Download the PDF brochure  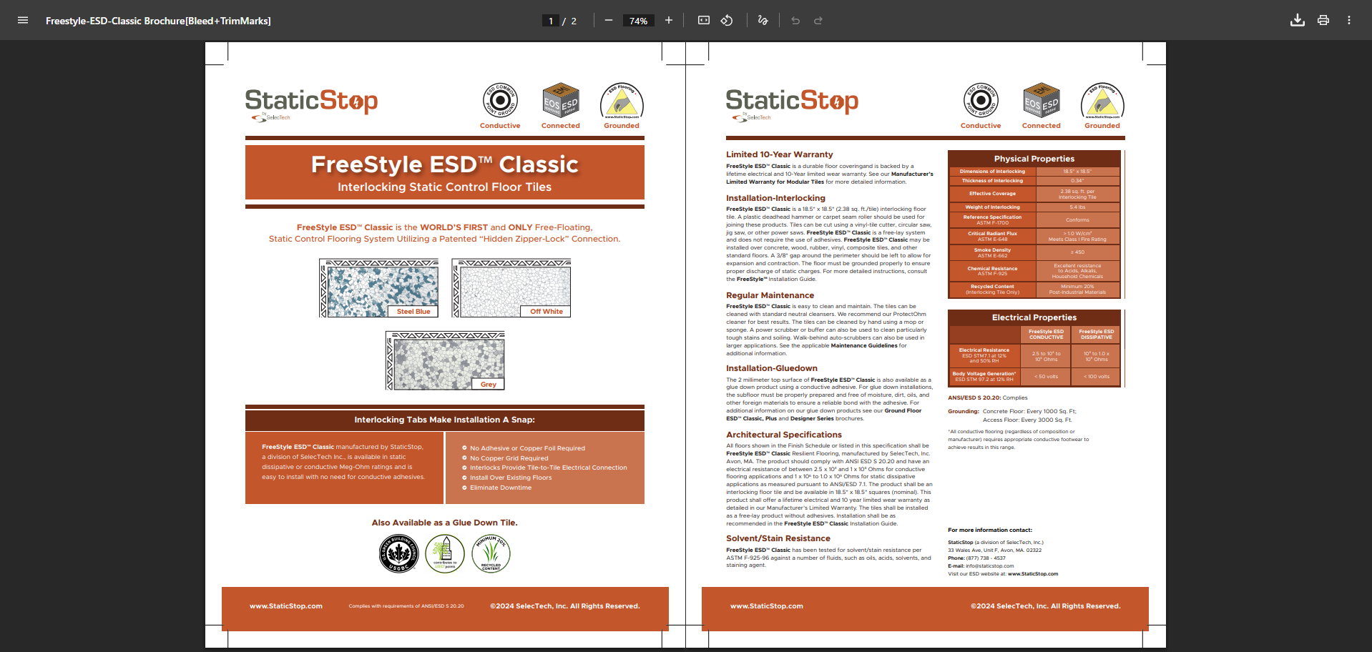point(1297,20)
